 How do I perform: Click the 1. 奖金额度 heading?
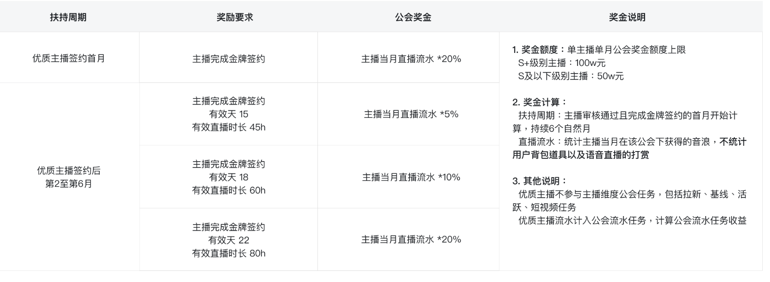coord(536,50)
